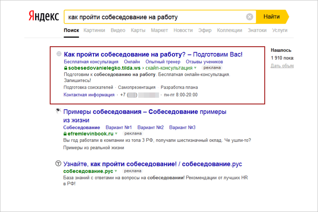The image size is (318, 212).
Task: Open the Видео tab
Action: (x=118, y=30)
